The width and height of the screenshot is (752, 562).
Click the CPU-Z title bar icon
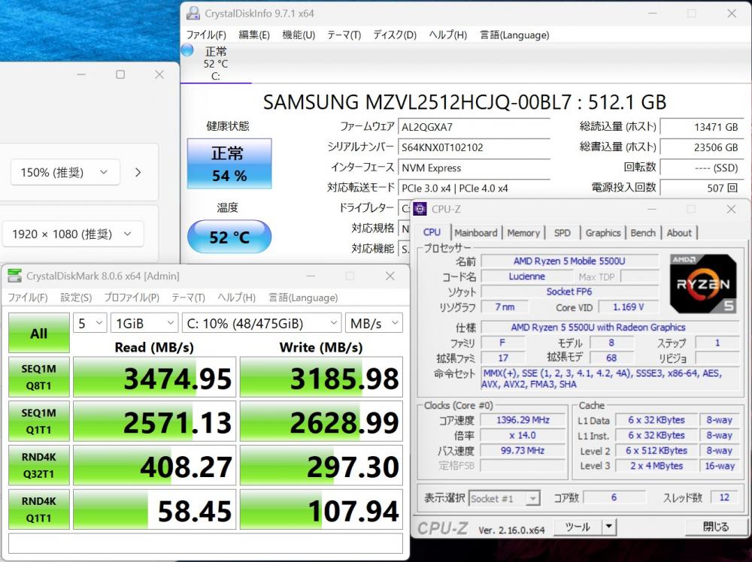tap(420, 209)
